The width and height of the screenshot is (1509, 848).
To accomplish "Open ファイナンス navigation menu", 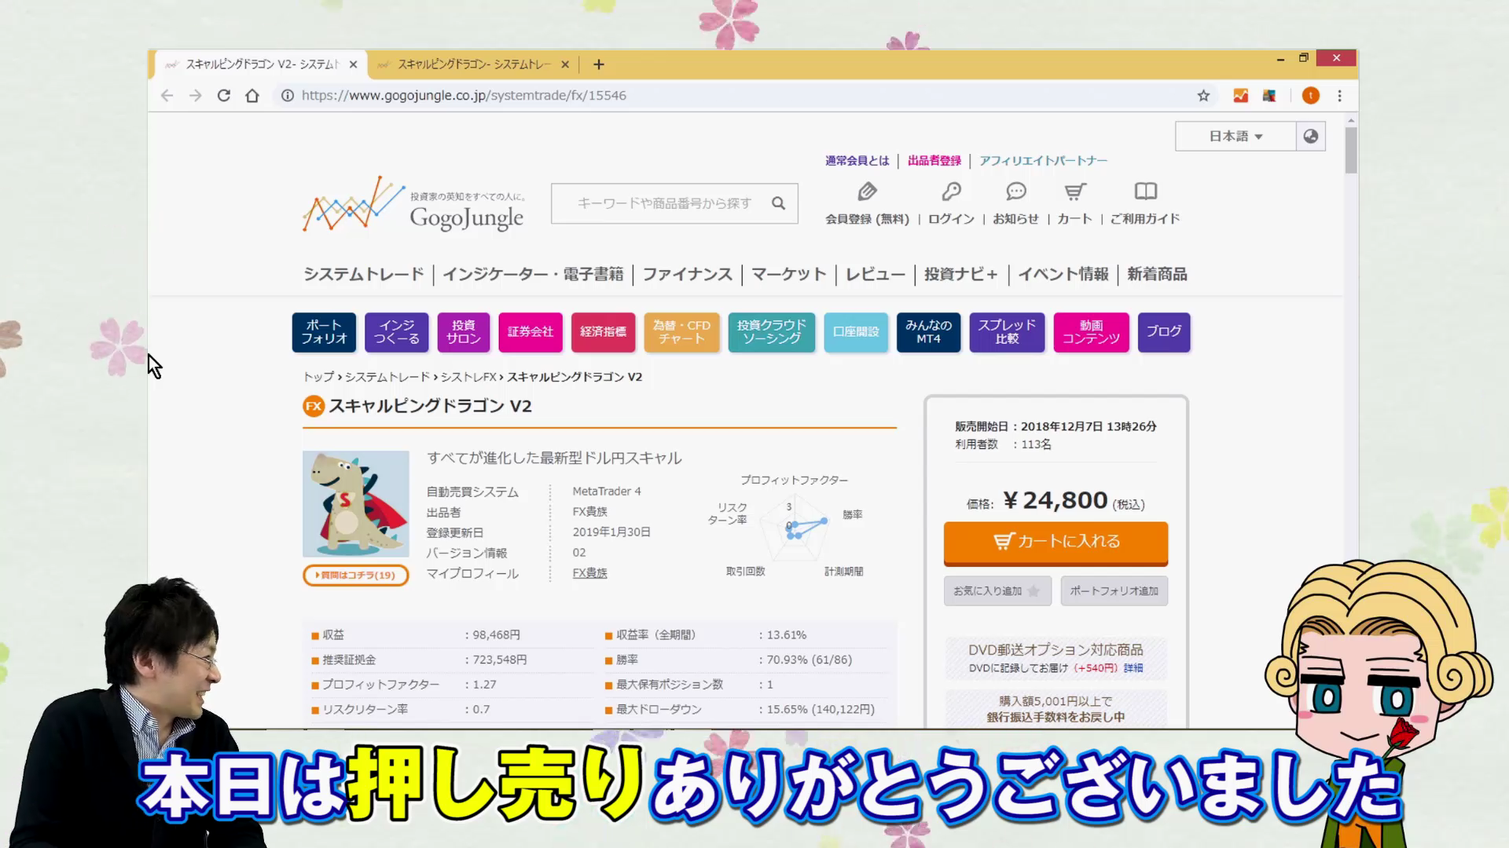I will tap(687, 274).
